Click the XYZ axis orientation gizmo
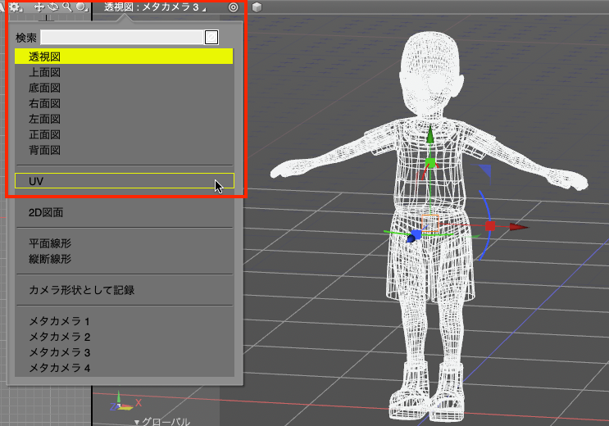The height and width of the screenshot is (426, 609). tap(123, 404)
